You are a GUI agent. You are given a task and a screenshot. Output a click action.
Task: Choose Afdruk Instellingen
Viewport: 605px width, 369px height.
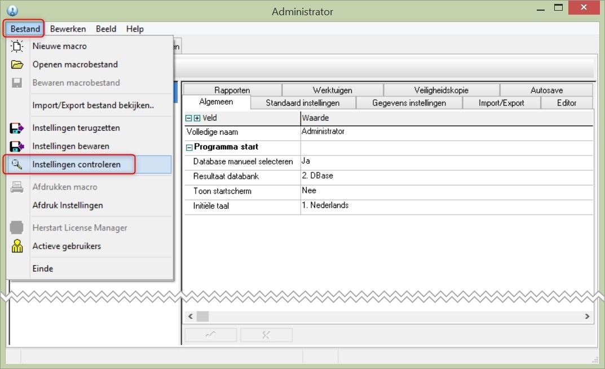(68, 205)
